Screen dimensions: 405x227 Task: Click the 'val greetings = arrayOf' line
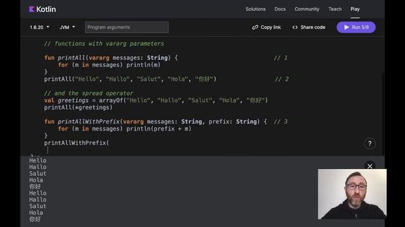click(156, 100)
